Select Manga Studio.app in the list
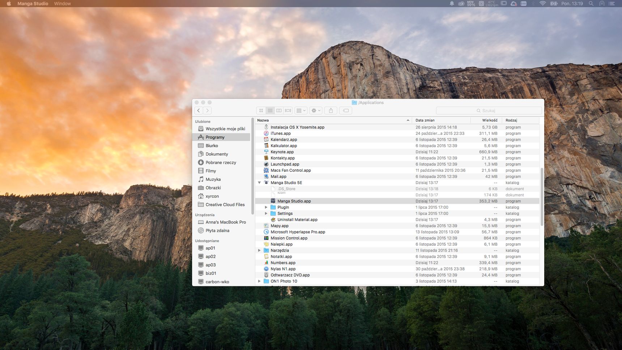This screenshot has height=350, width=622. click(397, 201)
